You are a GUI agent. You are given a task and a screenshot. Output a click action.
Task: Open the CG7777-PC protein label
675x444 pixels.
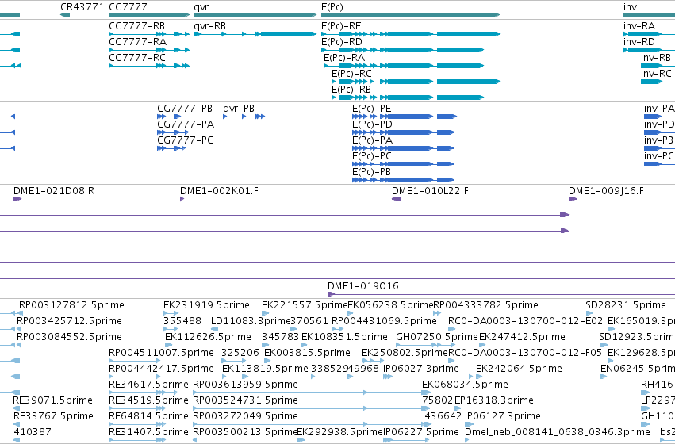(185, 140)
